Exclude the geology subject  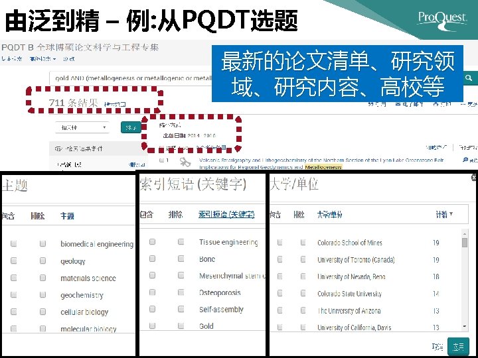42,261
